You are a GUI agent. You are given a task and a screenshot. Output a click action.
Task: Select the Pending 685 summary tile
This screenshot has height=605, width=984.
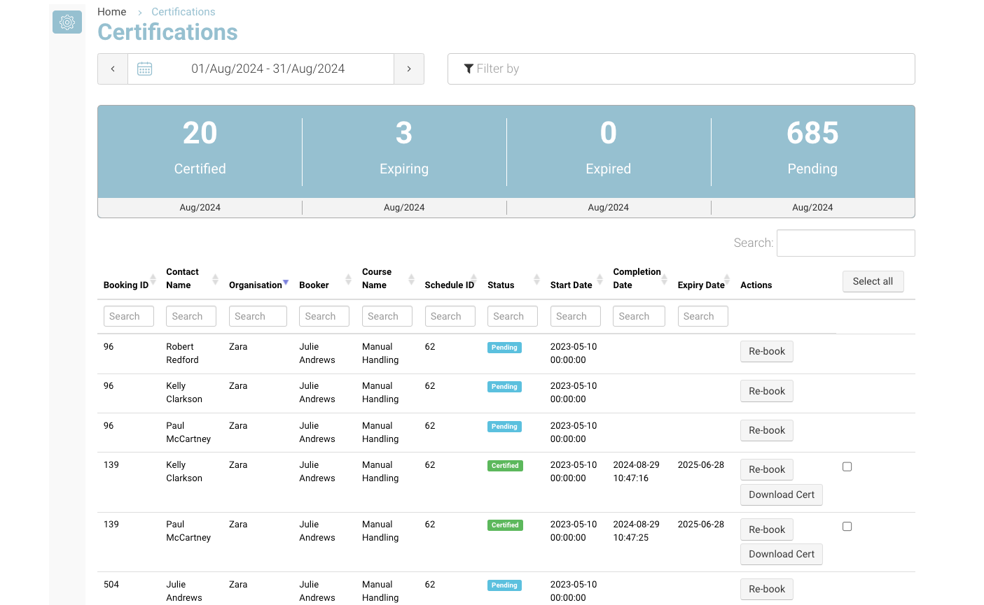tap(812, 151)
